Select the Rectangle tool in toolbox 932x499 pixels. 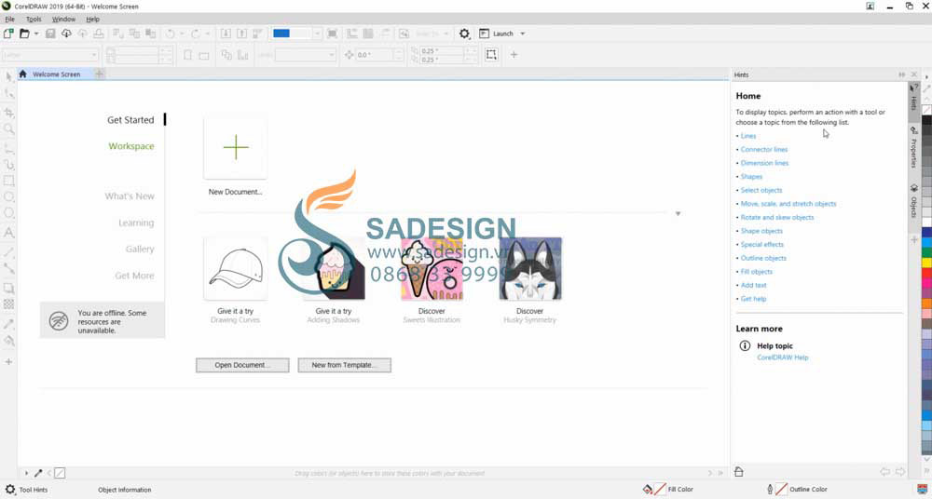point(9,181)
